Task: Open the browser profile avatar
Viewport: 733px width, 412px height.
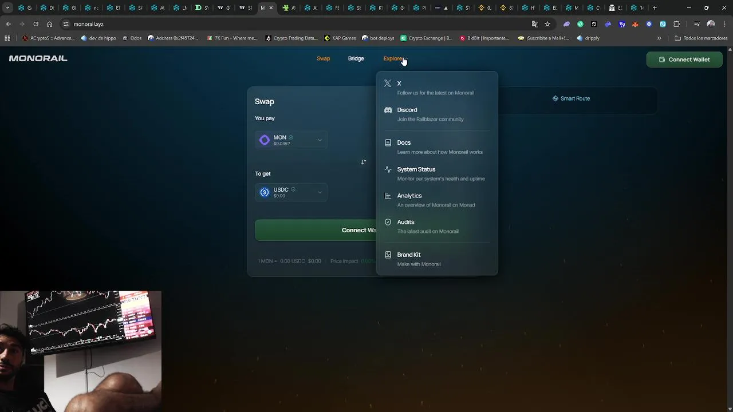Action: (711, 24)
